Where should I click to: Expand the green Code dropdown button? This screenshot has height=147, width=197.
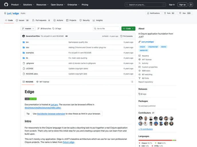[128, 29]
